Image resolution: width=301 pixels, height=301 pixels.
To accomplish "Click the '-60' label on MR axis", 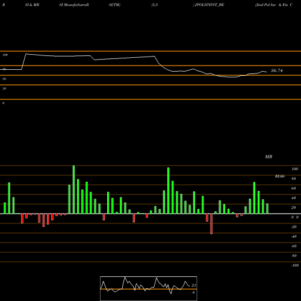I will click(x=294, y=246).
